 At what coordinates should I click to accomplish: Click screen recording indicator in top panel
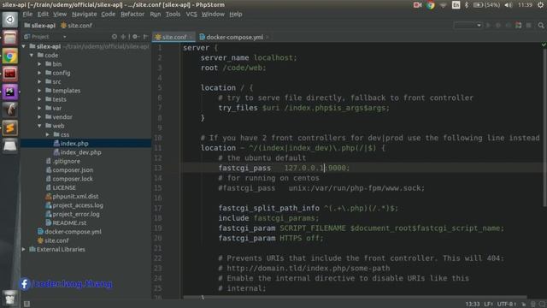click(418, 5)
